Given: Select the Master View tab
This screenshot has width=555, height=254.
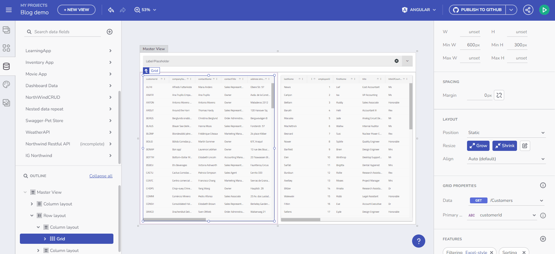Looking at the screenshot, I should coord(154,49).
